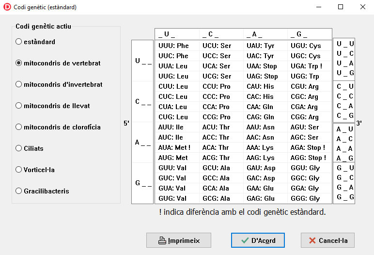
Task: Select the estàndard genetic code option
Action: [x=19, y=42]
